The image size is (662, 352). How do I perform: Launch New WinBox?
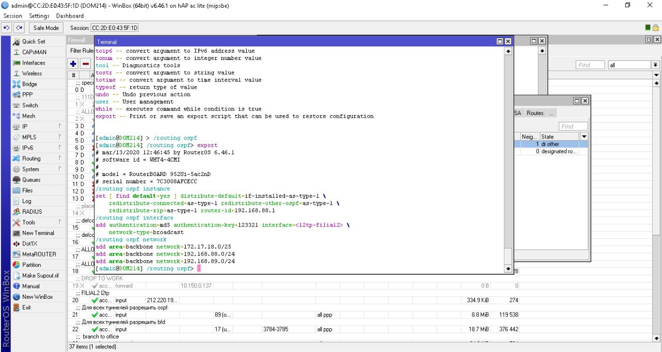point(37,297)
